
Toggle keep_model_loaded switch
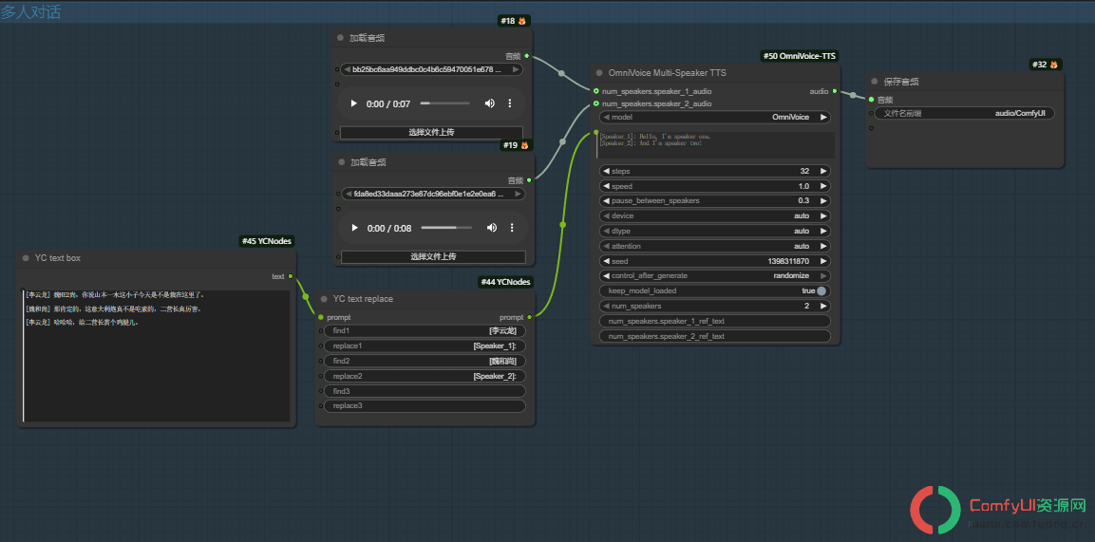(821, 290)
